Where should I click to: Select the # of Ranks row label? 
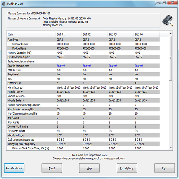tap(13, 122)
